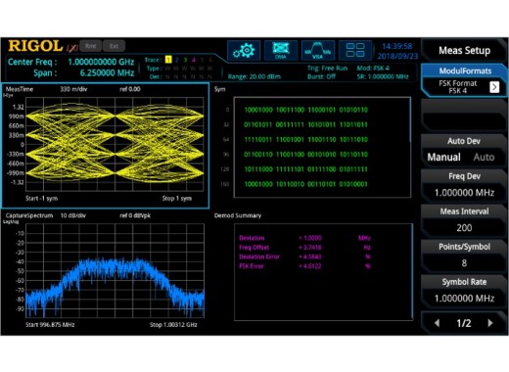Viewport: 509px width, 372px height.
Task: Click Center Freq 1.000000000 GHz value
Action: pos(101,62)
